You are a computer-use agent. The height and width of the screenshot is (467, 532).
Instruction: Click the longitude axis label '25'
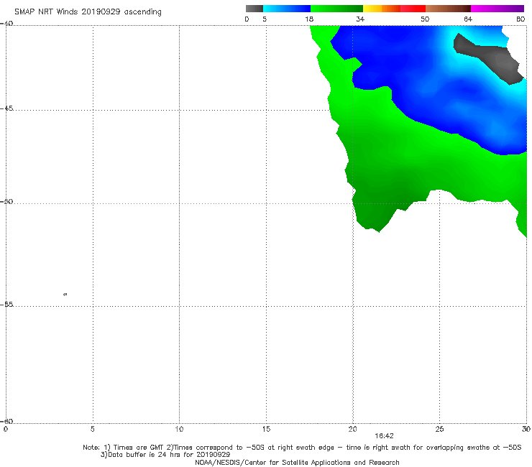pyautogui.click(x=439, y=430)
